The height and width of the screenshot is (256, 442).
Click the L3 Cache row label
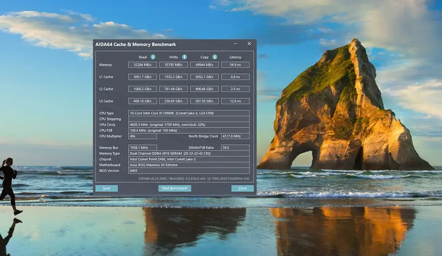click(x=106, y=101)
